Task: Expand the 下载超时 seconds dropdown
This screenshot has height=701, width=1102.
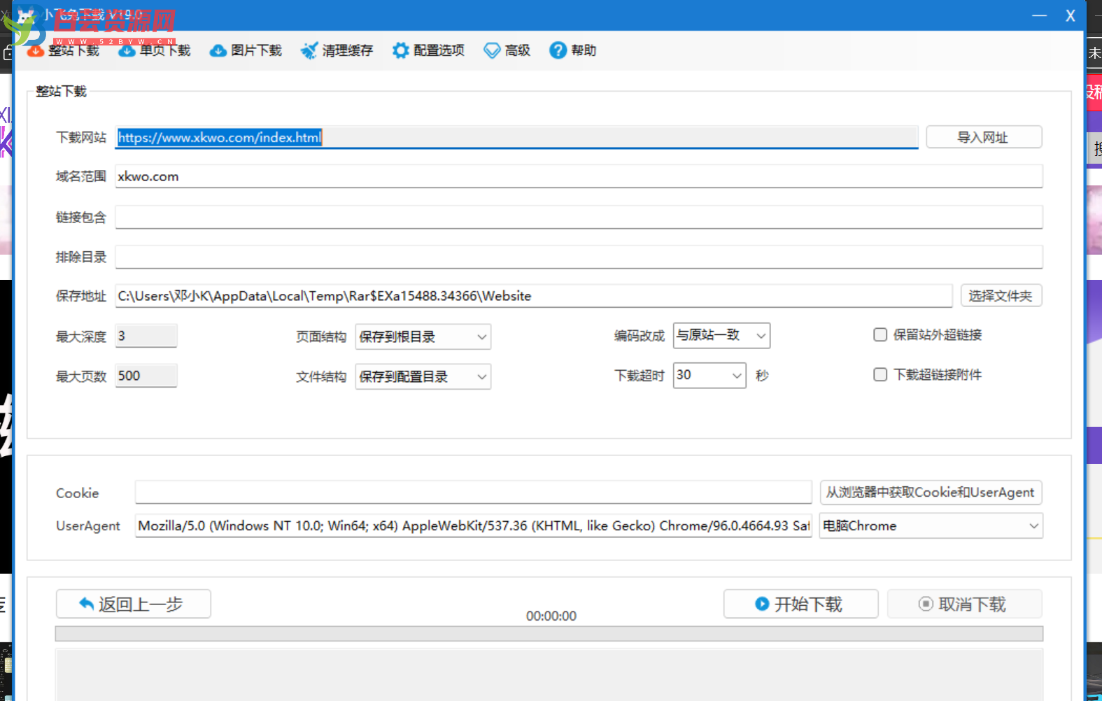Action: (x=709, y=375)
